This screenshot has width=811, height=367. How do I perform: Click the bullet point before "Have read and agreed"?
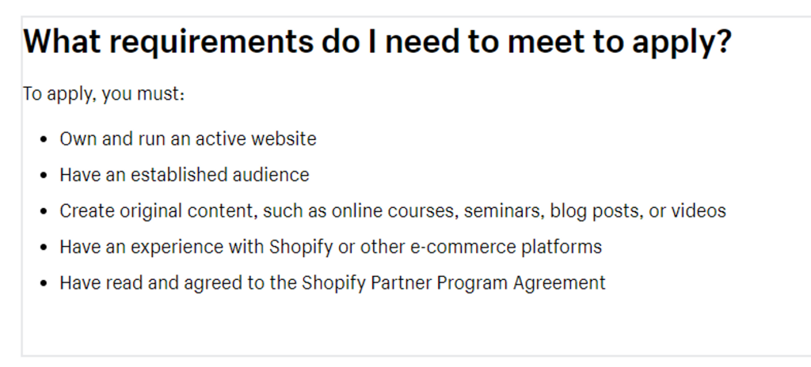coord(44,283)
